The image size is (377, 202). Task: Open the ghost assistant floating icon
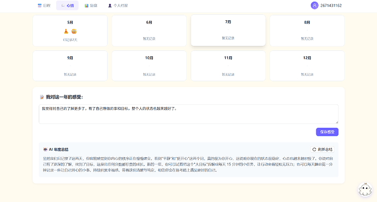click(365, 190)
